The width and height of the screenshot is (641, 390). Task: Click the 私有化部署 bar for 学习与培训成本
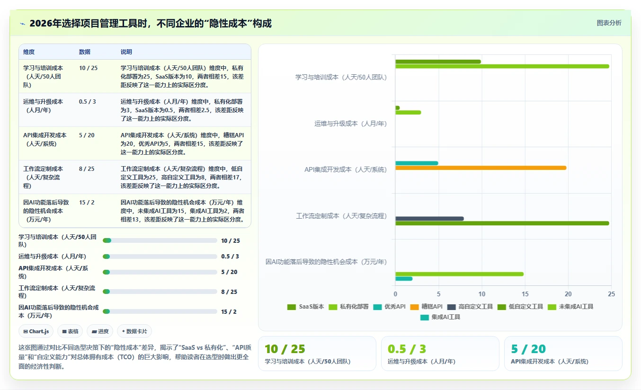click(502, 66)
